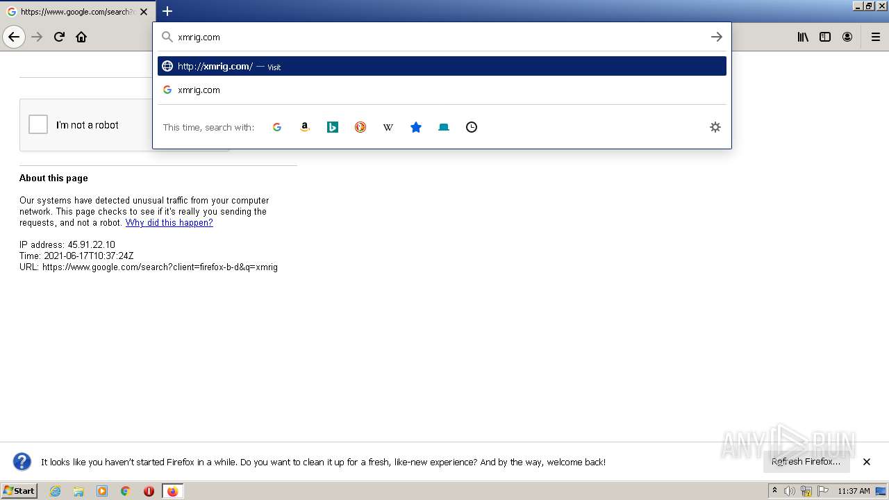
Task: Click the Go arrow in address bar
Action: pos(717,37)
